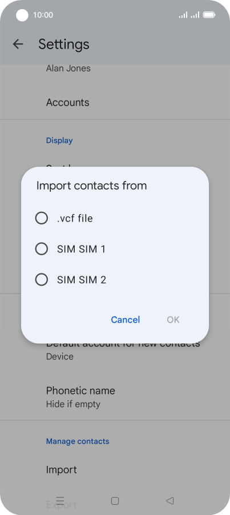Tap the recent apps navigation icon
The height and width of the screenshot is (515, 230).
[x=60, y=501]
